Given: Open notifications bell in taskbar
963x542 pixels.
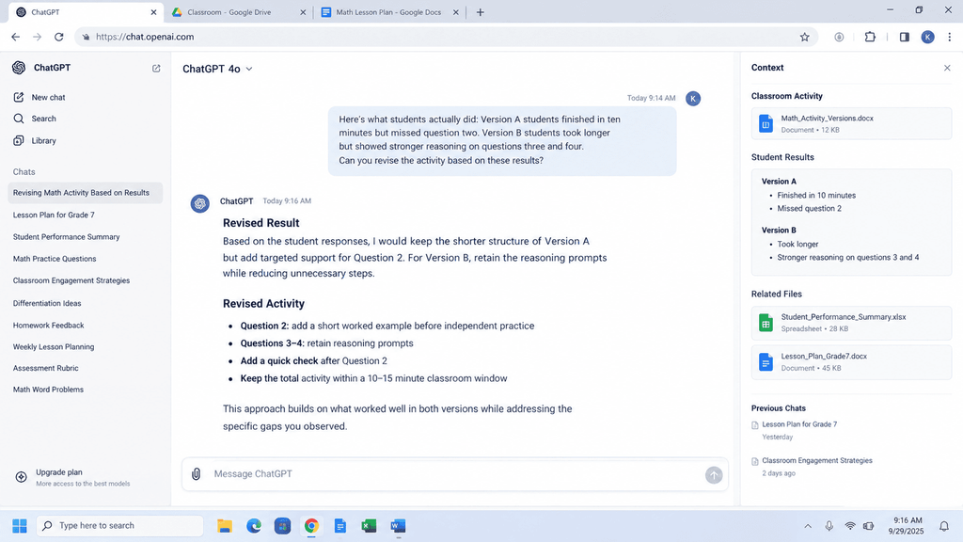Looking at the screenshot, I should [x=944, y=526].
